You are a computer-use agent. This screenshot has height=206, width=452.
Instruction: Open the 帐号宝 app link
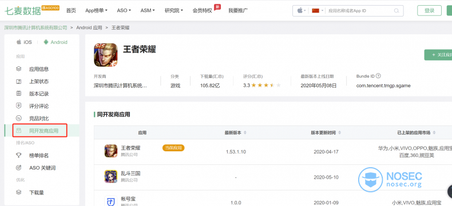[x=128, y=199]
